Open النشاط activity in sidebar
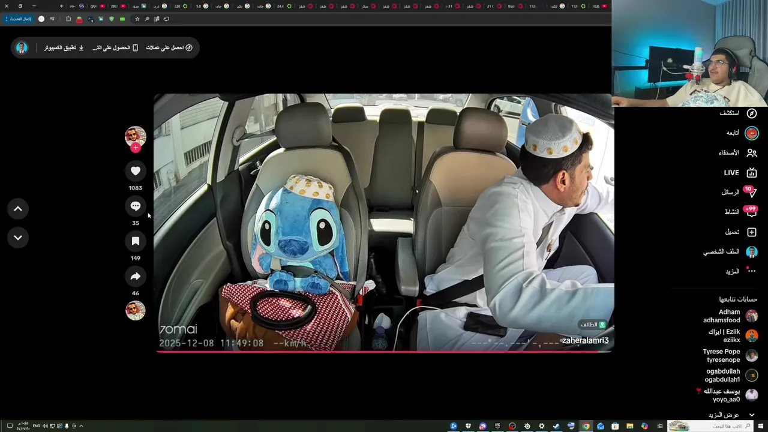Screen dimensions: 768x432 (740, 212)
